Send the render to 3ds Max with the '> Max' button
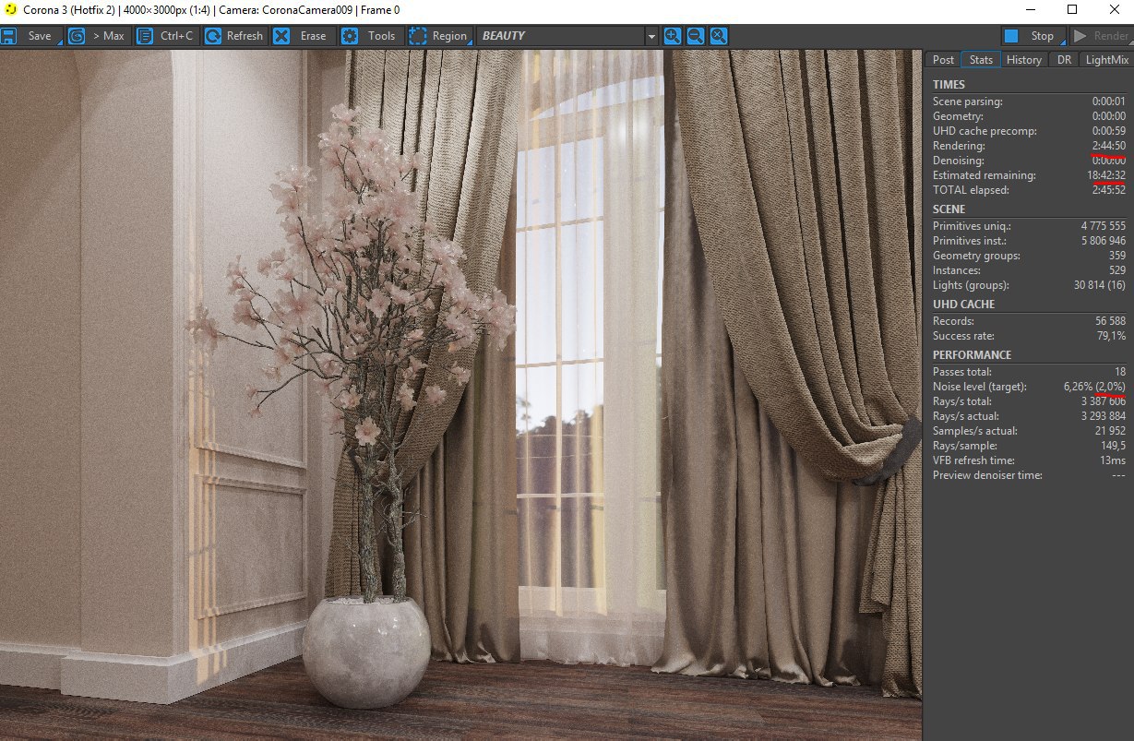 (97, 36)
